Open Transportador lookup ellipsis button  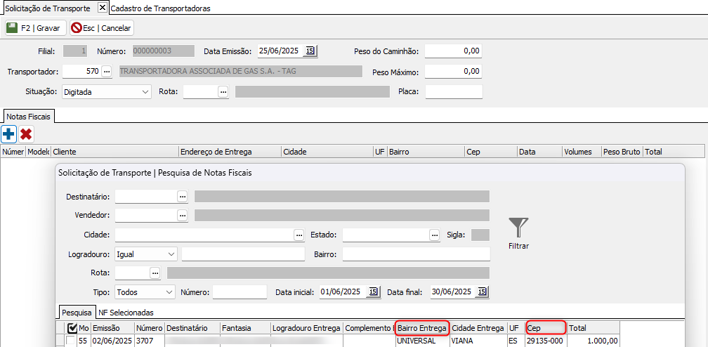(x=107, y=71)
